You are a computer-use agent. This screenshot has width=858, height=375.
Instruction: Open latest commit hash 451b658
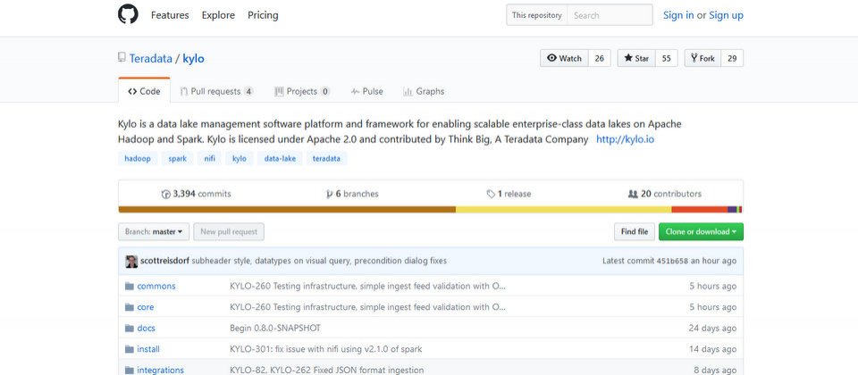pyautogui.click(x=672, y=262)
